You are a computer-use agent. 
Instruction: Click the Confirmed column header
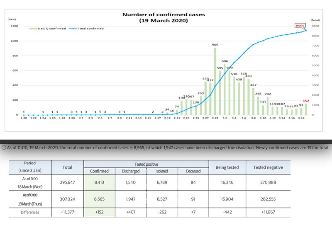click(99, 171)
